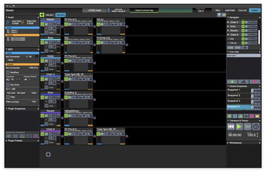Toggle the Reverb chain's green bypass button
Viewport: 266px width, 173px height.
tap(42, 116)
